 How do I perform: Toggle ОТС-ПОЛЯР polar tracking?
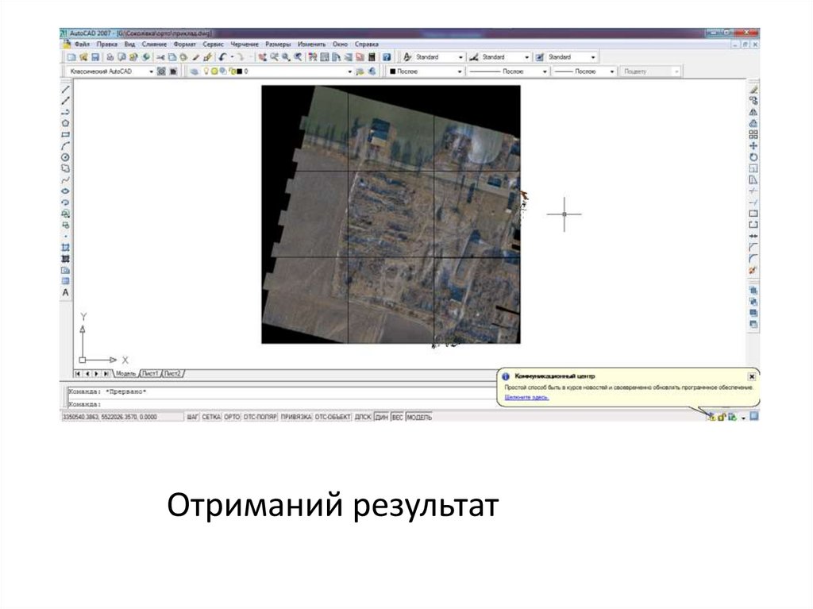click(x=260, y=417)
